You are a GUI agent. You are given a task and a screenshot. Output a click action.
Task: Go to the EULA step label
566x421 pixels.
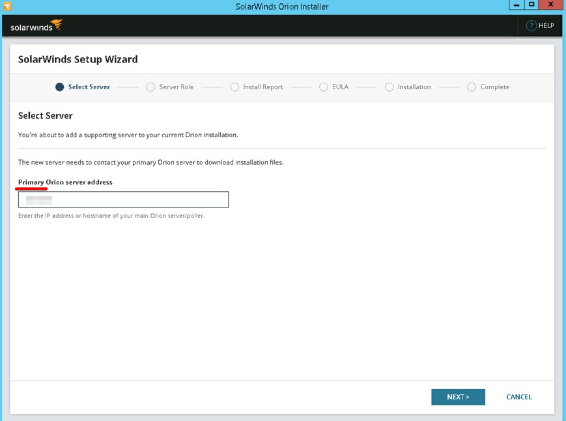(340, 87)
